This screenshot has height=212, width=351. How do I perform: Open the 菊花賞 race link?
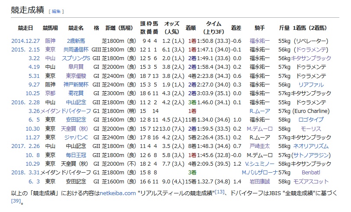pyautogui.click(x=76, y=93)
